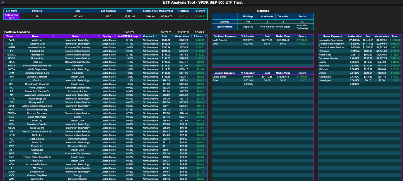Open the Cost column filter icon
403x181 pixels.
click(x=172, y=36)
